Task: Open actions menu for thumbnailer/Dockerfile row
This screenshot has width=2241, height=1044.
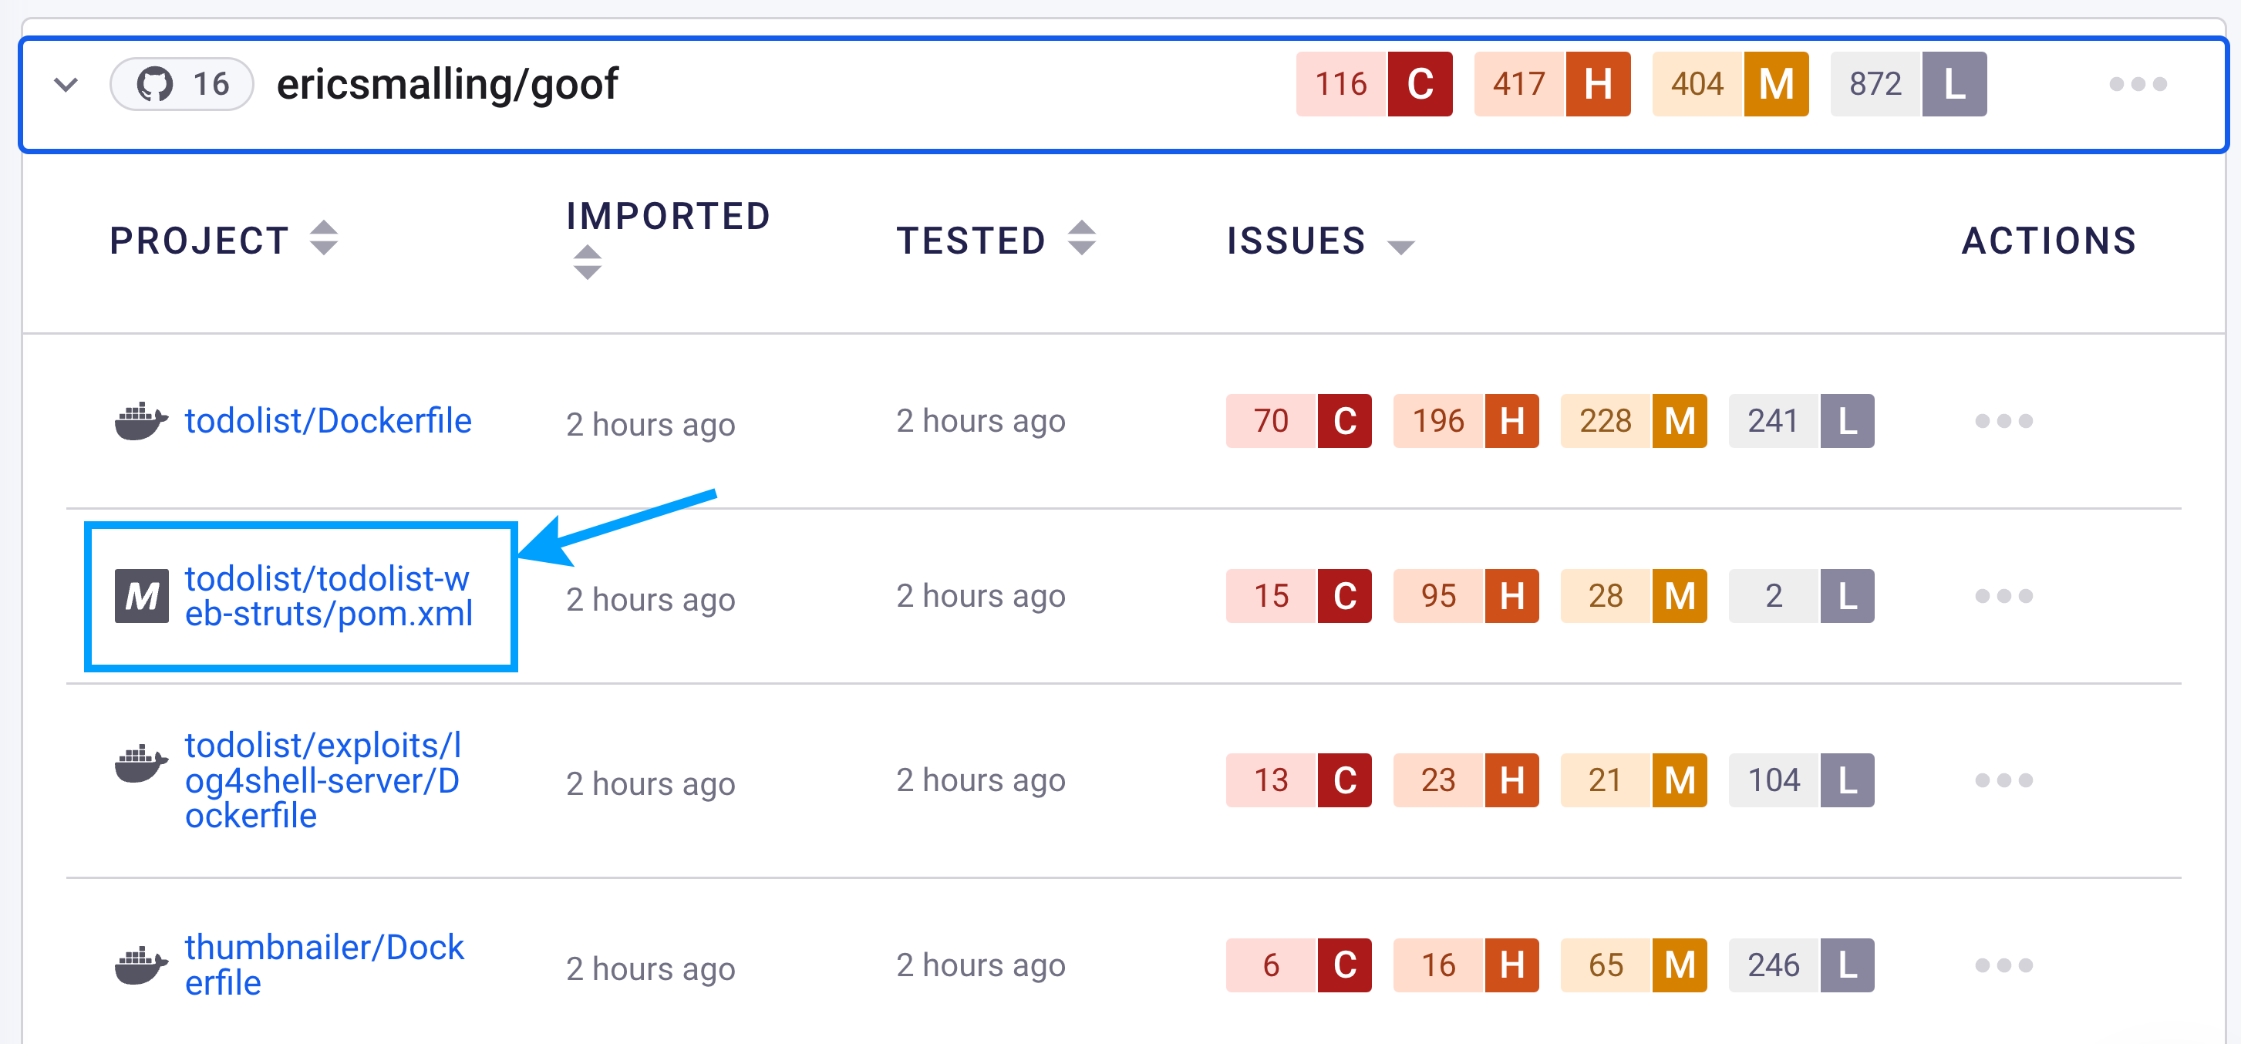Action: point(2003,965)
